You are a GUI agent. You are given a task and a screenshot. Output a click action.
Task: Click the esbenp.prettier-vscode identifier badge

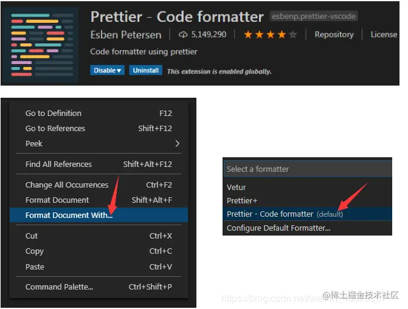point(314,16)
